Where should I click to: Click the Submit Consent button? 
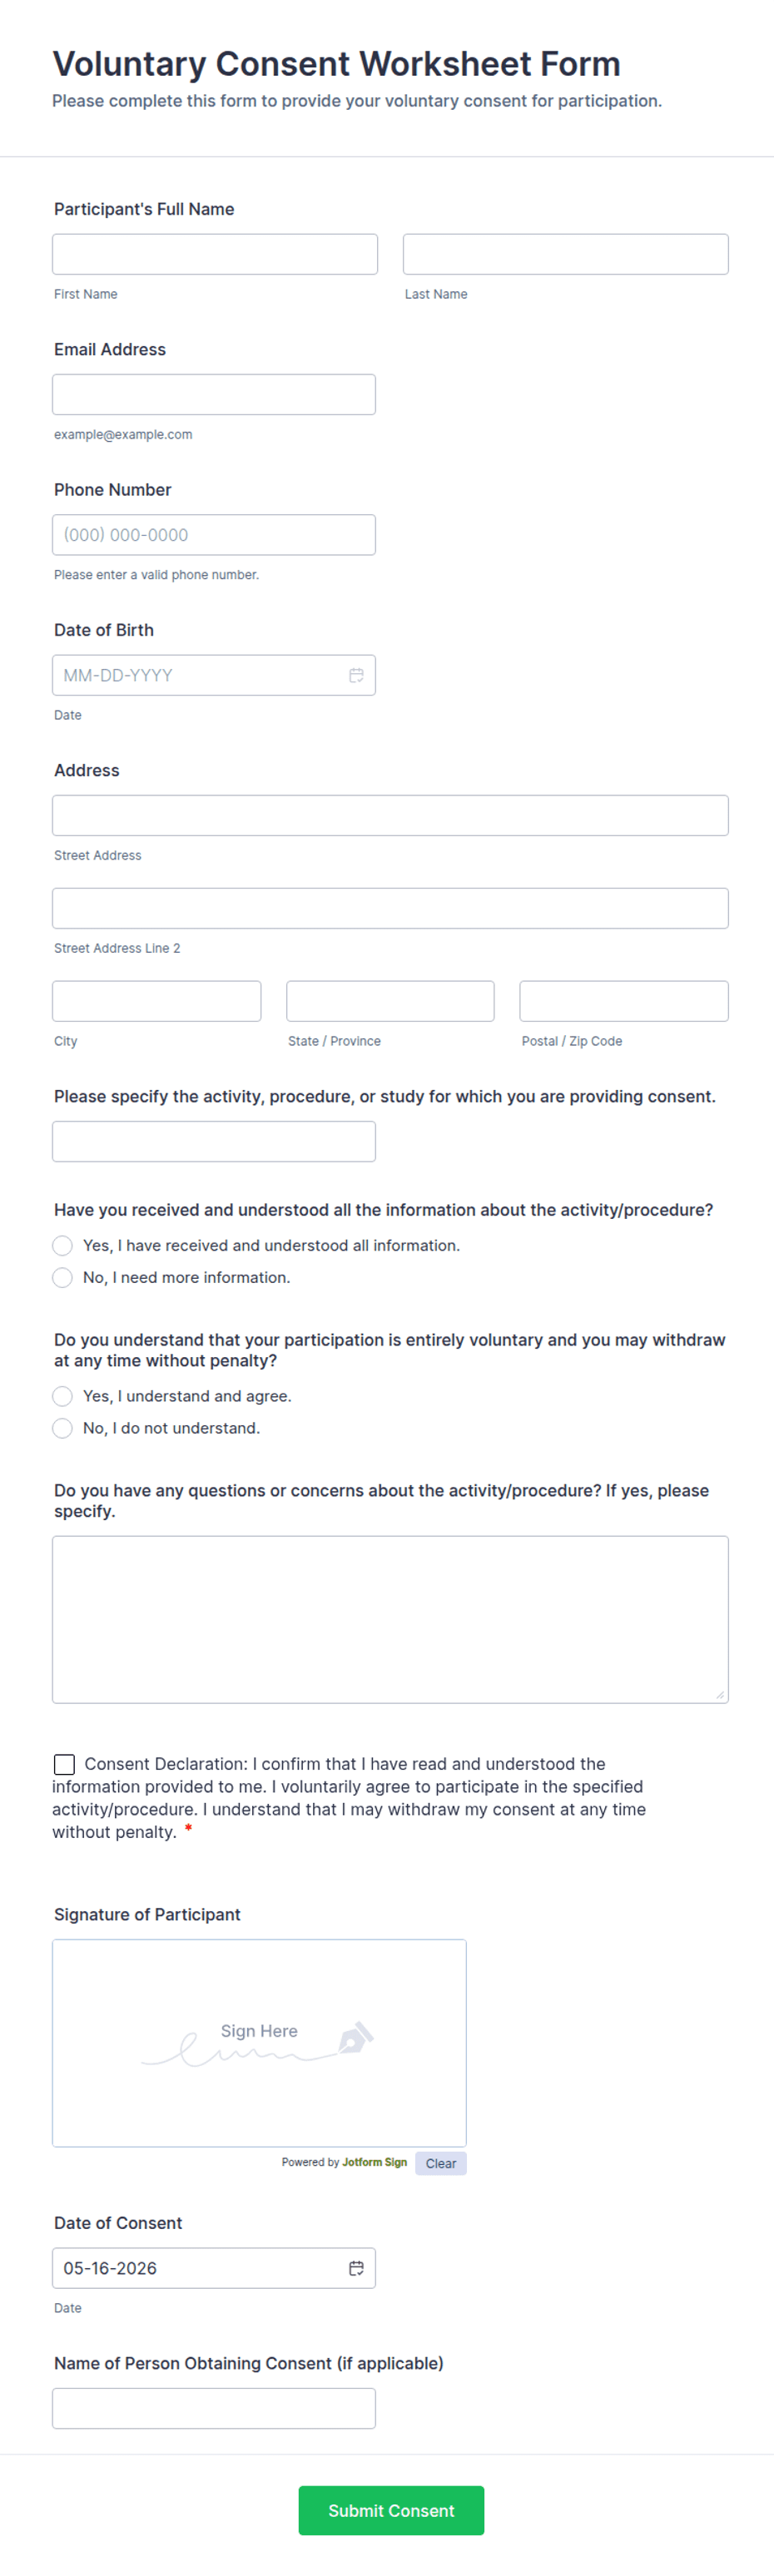[391, 2510]
